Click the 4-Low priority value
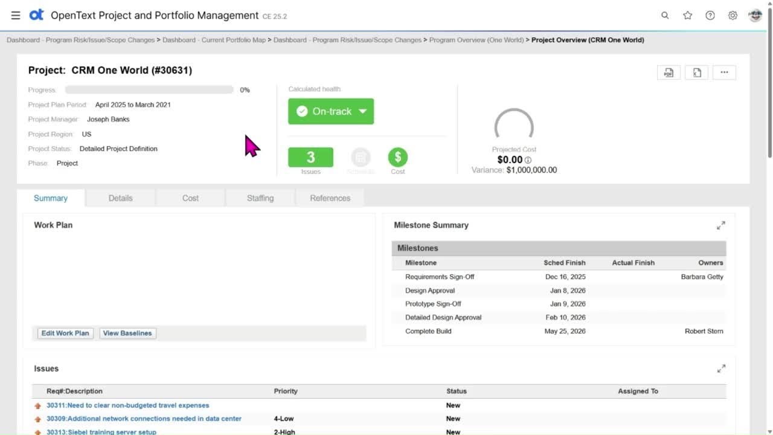The image size is (773, 435). (x=284, y=419)
